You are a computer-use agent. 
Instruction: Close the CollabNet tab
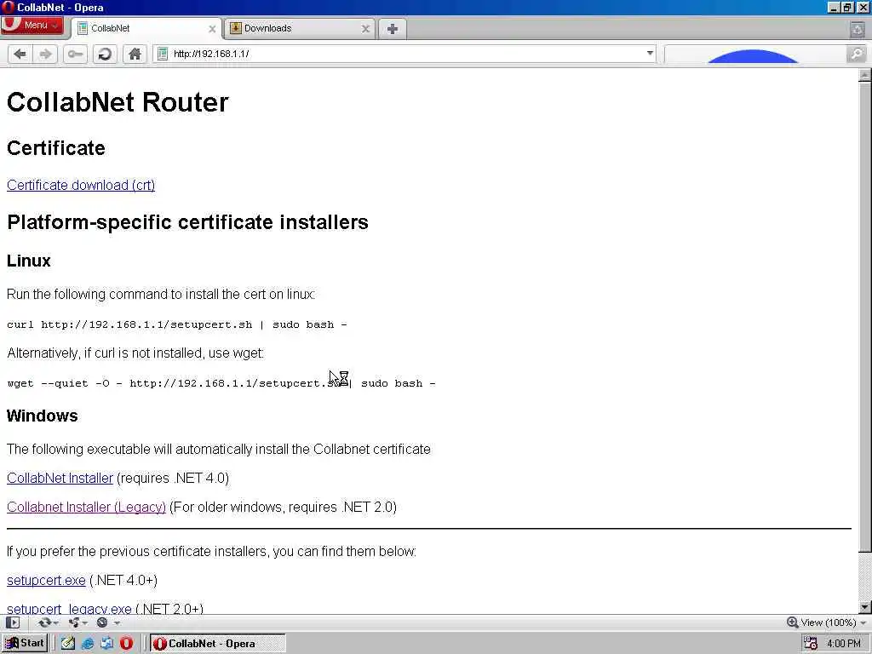pyautogui.click(x=212, y=29)
